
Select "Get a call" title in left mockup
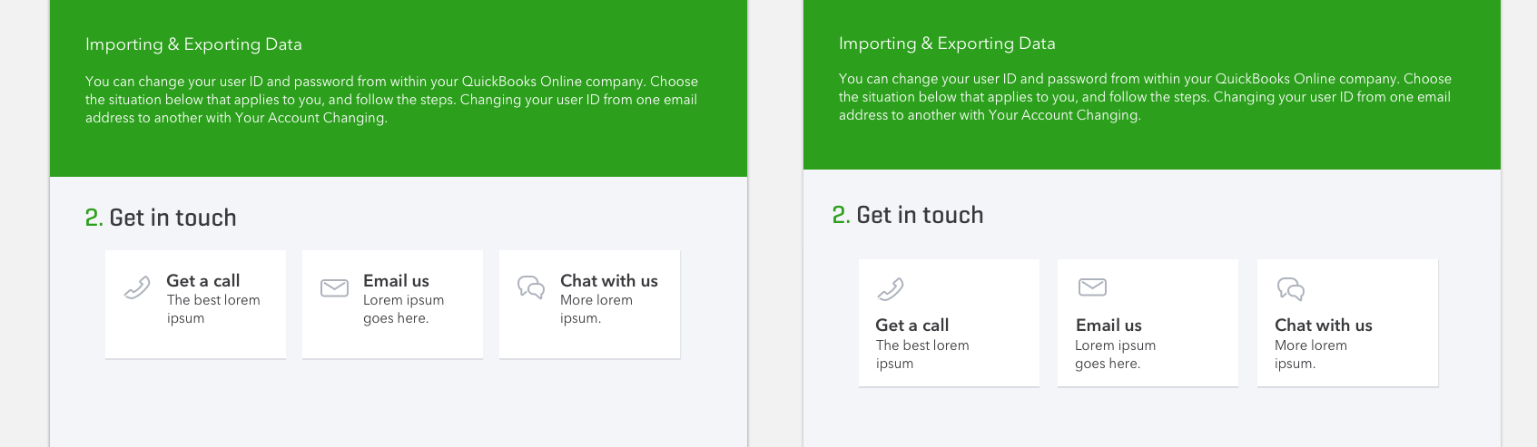pyautogui.click(x=203, y=281)
